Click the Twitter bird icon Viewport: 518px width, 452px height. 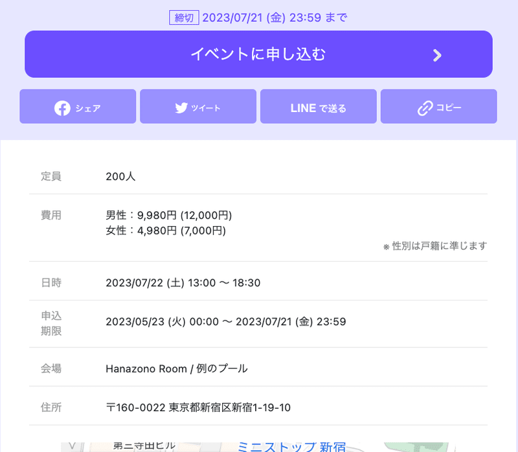coord(181,107)
